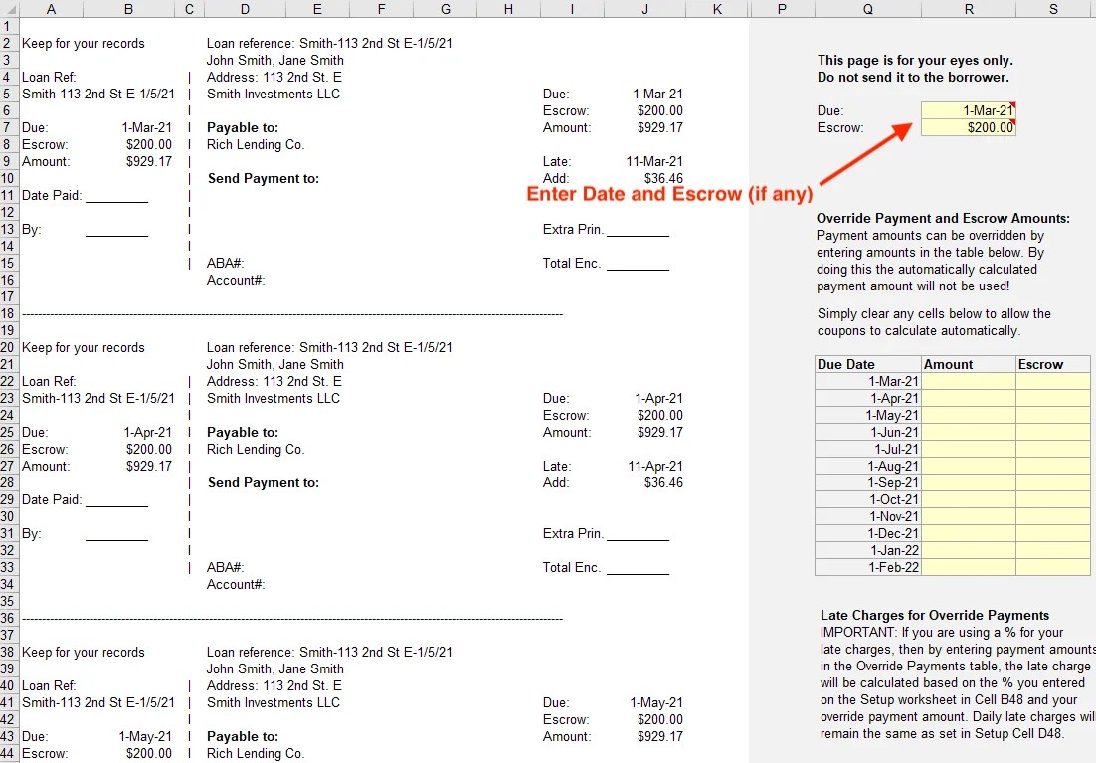Click the yellow Escrow cell showing $200.00
Viewport: 1096px width, 763px height.
pyautogui.click(x=970, y=127)
